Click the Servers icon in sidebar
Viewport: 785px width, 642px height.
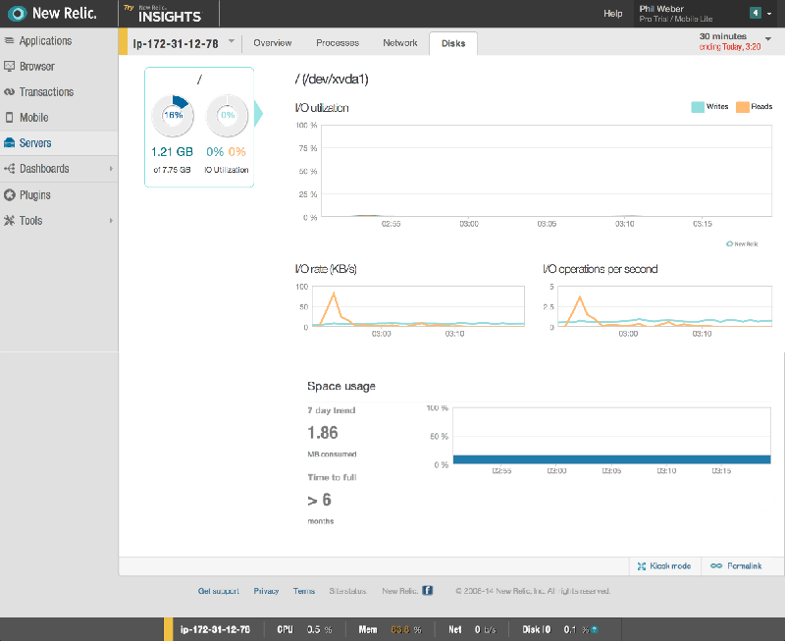[x=9, y=142]
